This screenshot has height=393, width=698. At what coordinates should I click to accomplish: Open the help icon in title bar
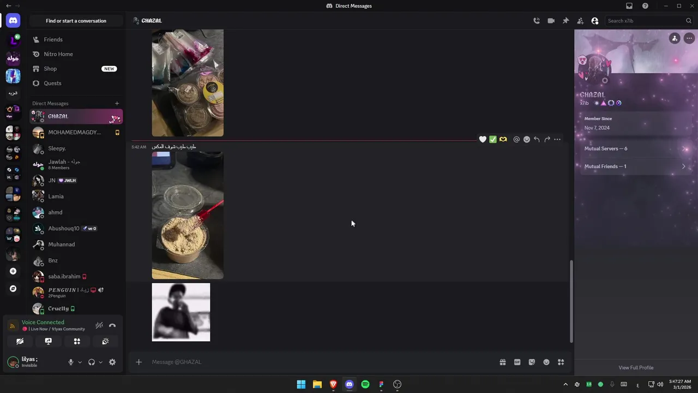tap(645, 6)
